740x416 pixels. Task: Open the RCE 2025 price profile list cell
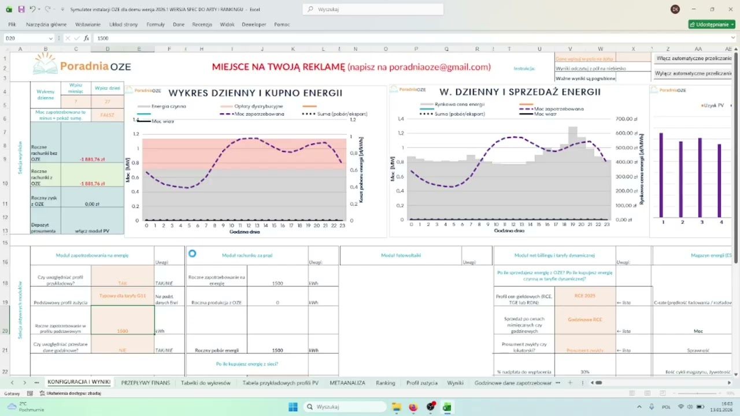(584, 296)
